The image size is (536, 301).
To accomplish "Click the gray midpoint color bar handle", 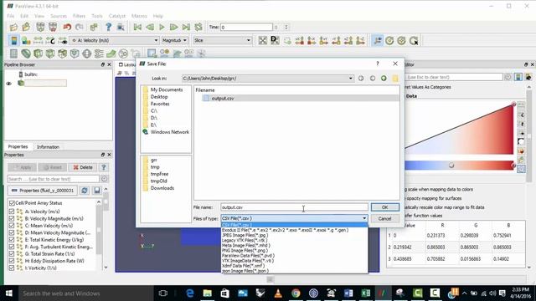I will click(451, 166).
